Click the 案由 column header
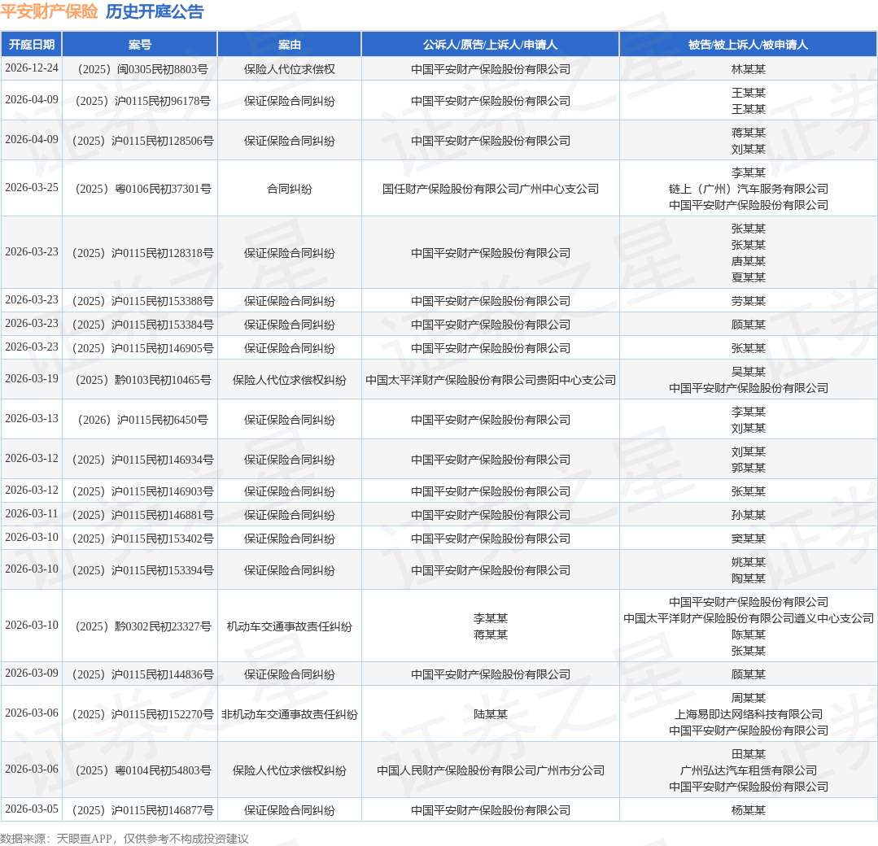The height and width of the screenshot is (846, 878). (x=290, y=44)
